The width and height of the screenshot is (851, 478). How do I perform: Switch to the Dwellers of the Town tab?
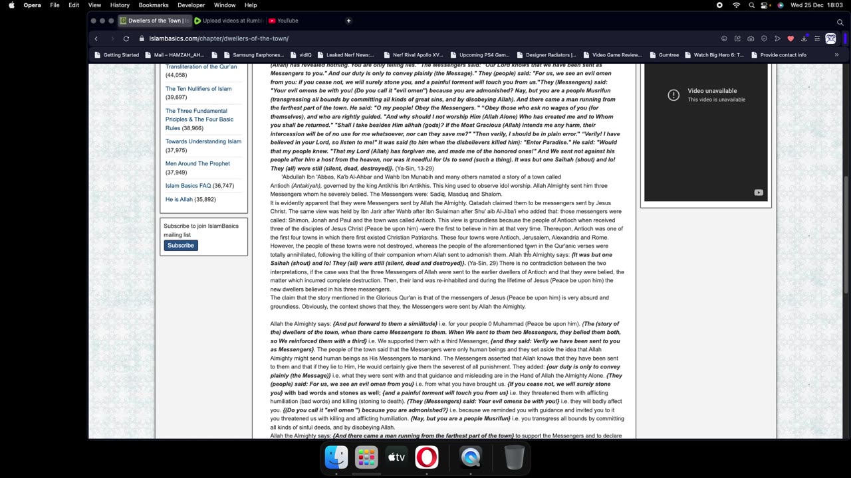tap(154, 21)
